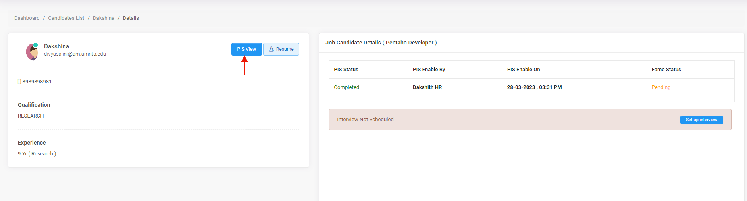Click the Interview Not Scheduled alert text
The height and width of the screenshot is (201, 747).
point(365,120)
